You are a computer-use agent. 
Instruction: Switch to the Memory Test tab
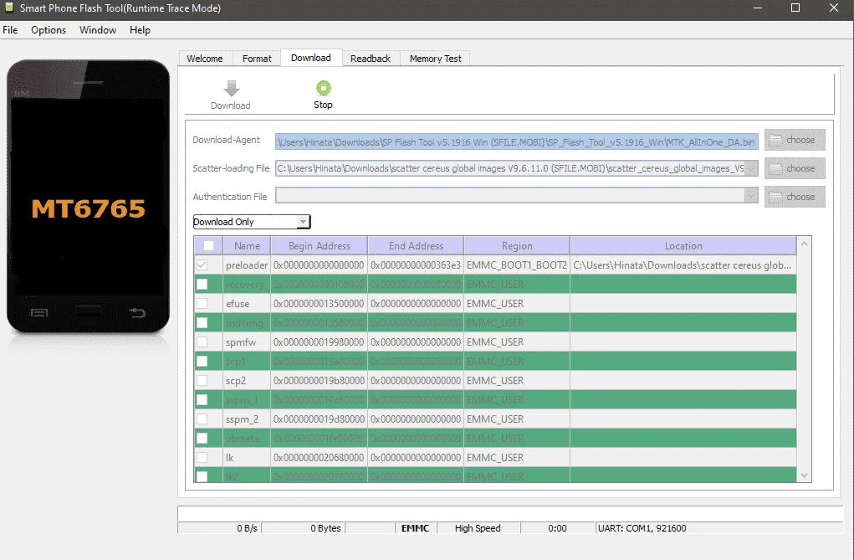(x=435, y=59)
